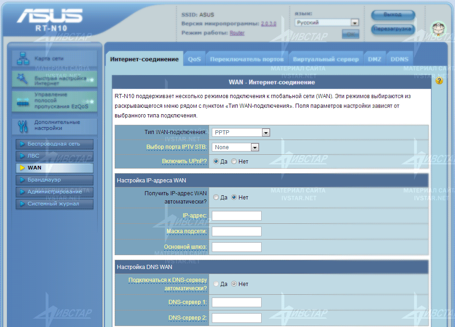Open Быстрая настройка Интернет menu item
The image size is (455, 327).
pyautogui.click(x=54, y=79)
